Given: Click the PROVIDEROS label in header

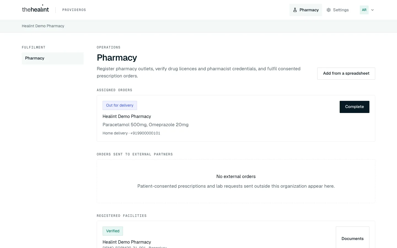Looking at the screenshot, I should tap(74, 10).
